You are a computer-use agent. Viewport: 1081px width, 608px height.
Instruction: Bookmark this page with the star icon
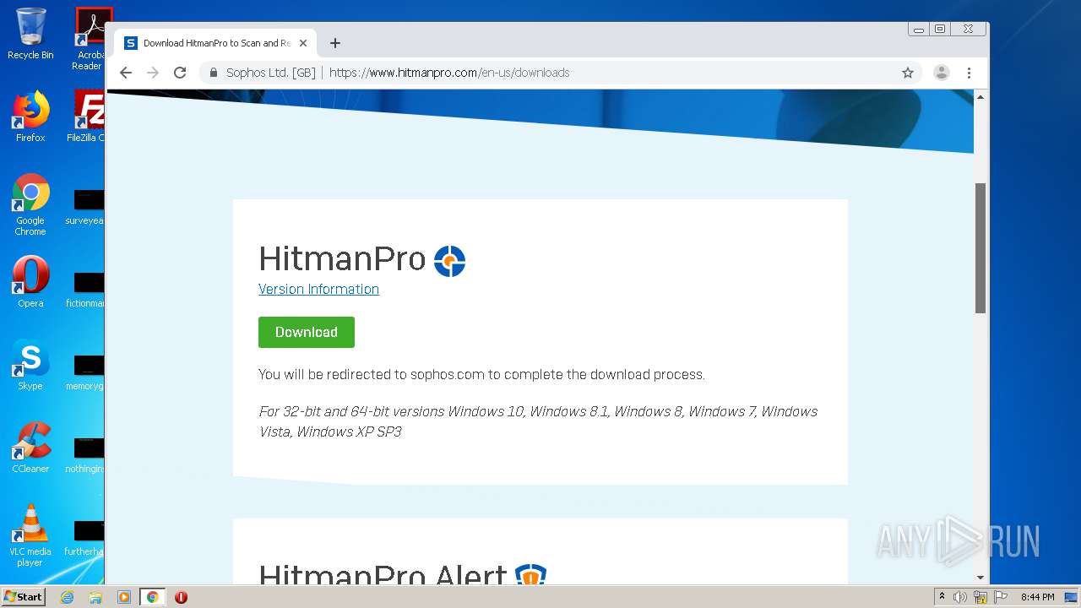[908, 73]
